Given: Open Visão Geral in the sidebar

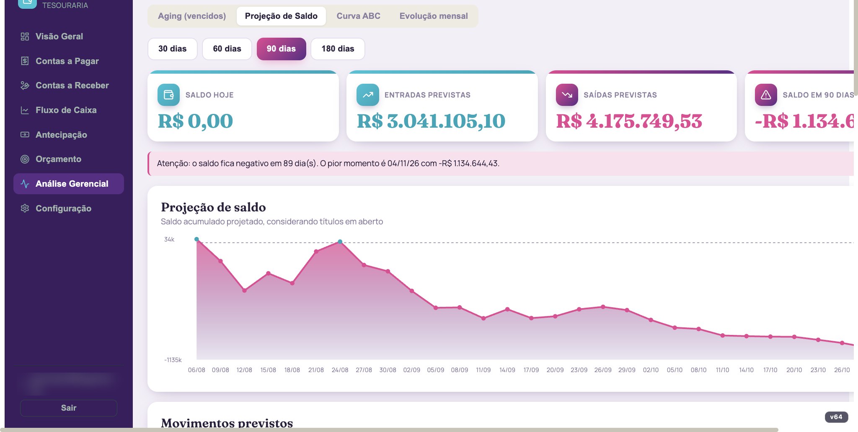Looking at the screenshot, I should coord(68,36).
